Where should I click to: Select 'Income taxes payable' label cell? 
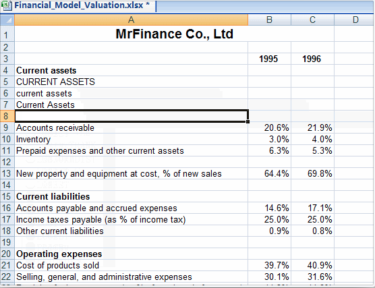[132, 220]
